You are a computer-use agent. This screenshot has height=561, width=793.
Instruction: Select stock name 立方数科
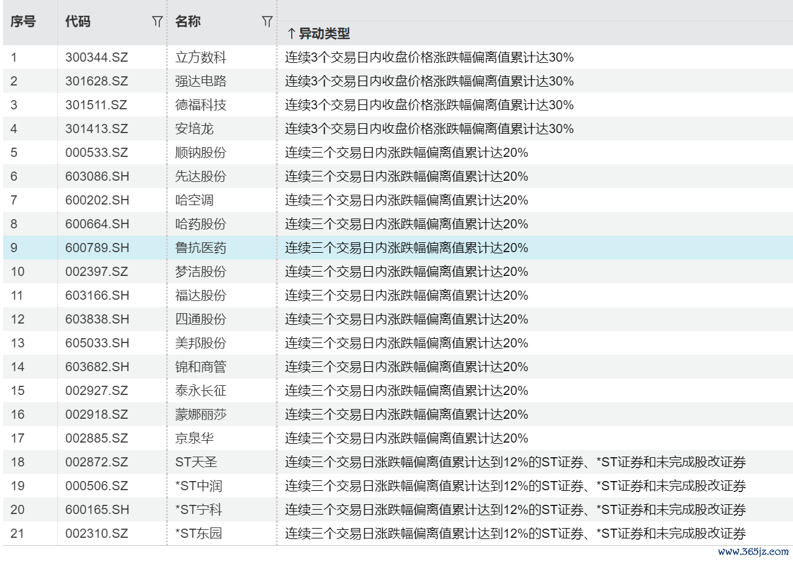[201, 58]
